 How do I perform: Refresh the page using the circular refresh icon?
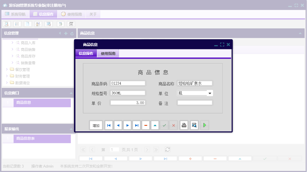167,149
